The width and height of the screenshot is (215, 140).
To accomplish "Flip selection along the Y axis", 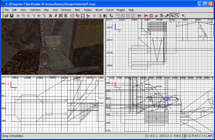I will pyautogui.click(x=28, y=16).
